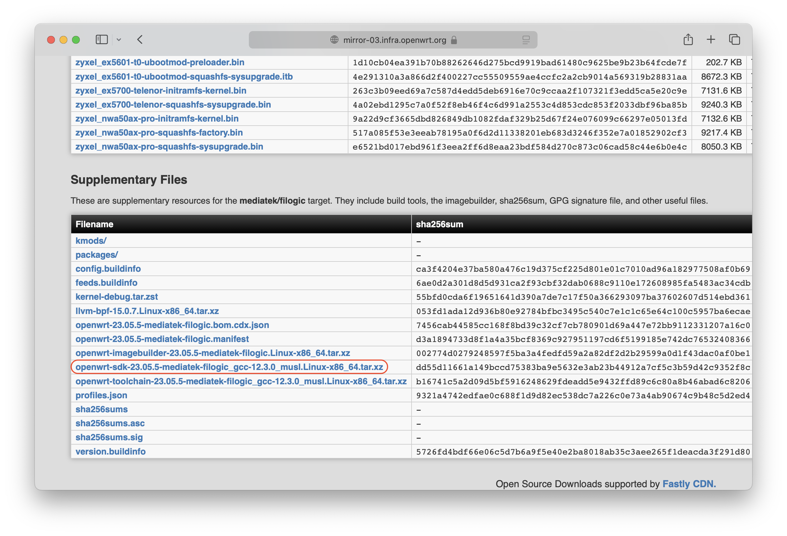Click the Reader view icon in address bar
The width and height of the screenshot is (787, 536).
[526, 40]
